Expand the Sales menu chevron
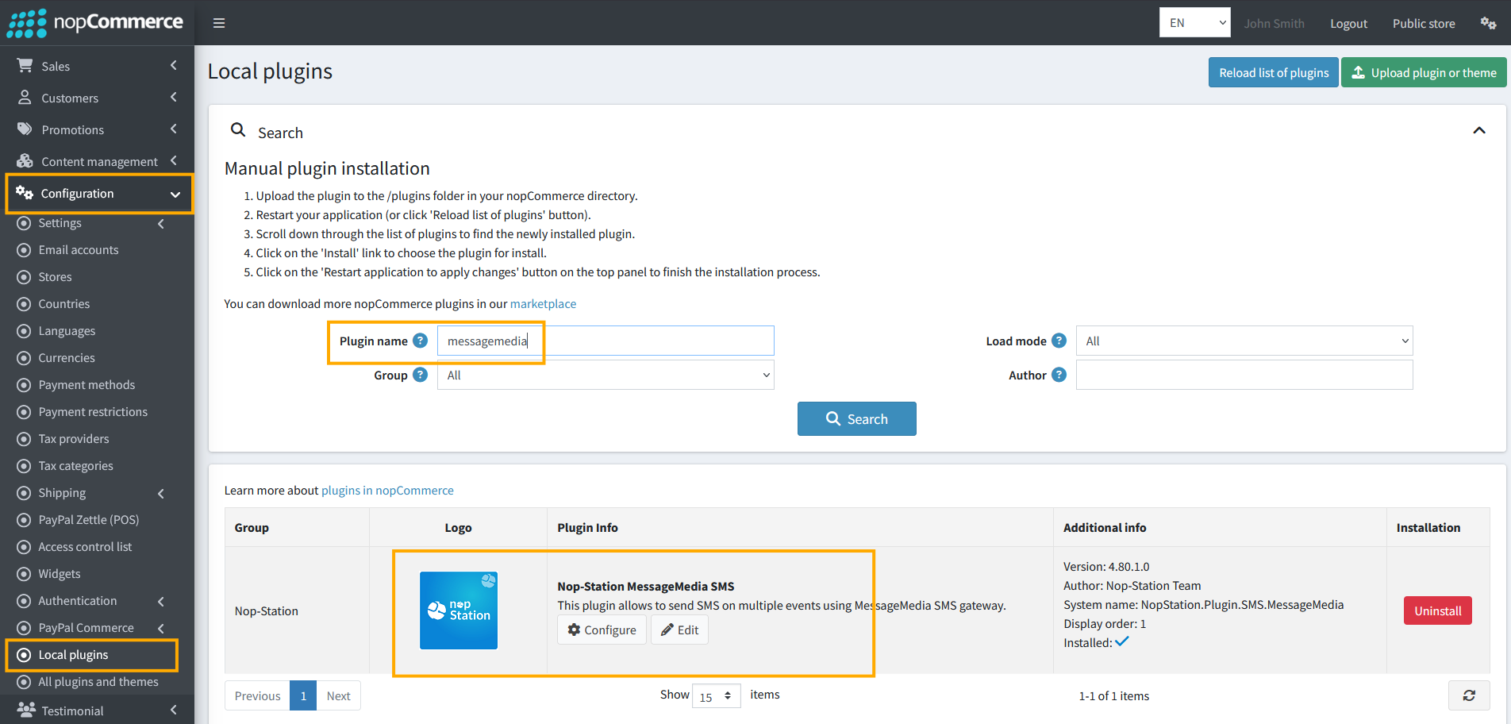The height and width of the screenshot is (724, 1511). pyautogui.click(x=174, y=66)
